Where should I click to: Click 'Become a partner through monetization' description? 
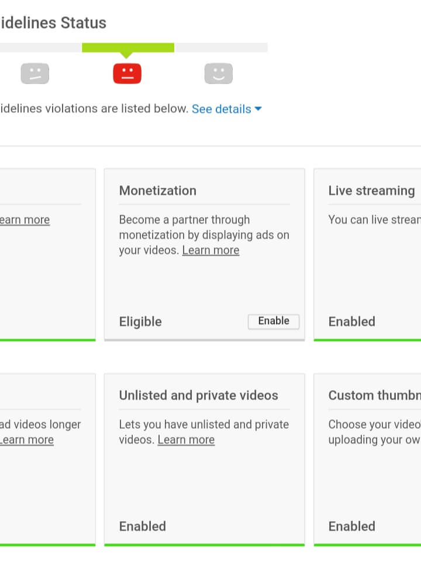(204, 235)
